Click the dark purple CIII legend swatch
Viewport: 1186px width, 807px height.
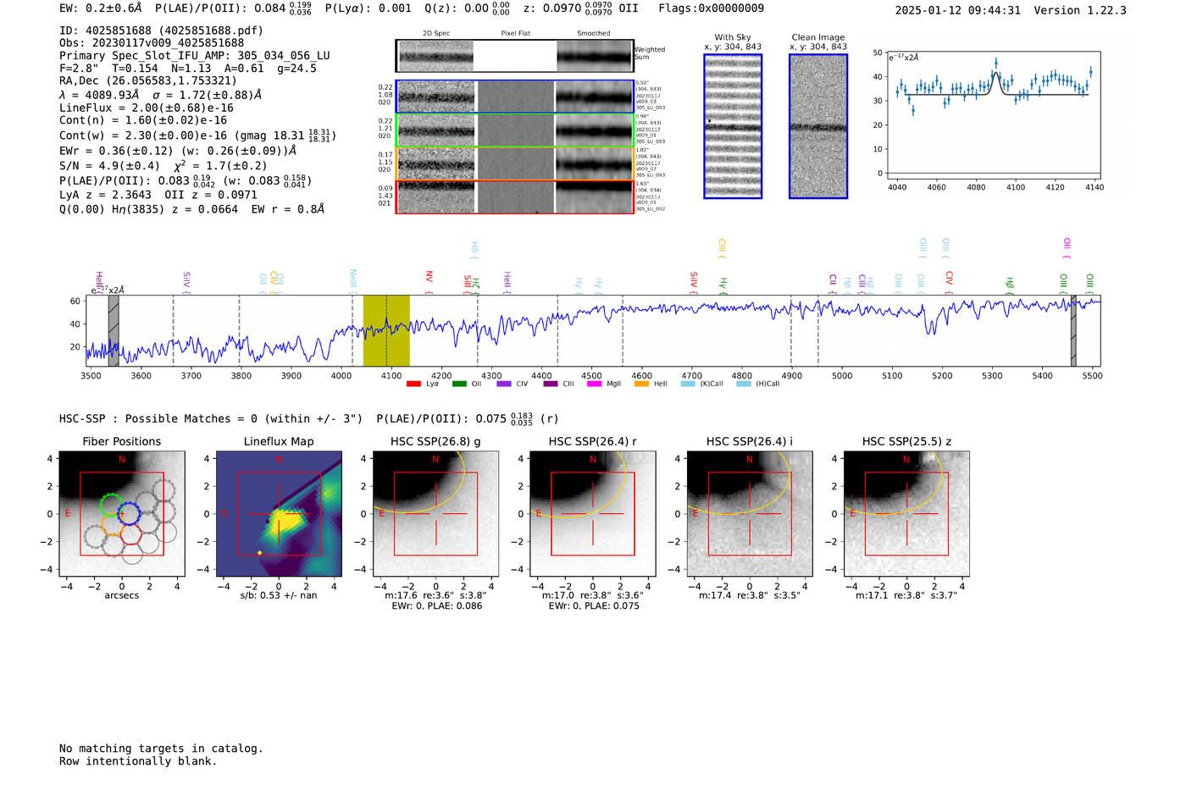[x=551, y=384]
